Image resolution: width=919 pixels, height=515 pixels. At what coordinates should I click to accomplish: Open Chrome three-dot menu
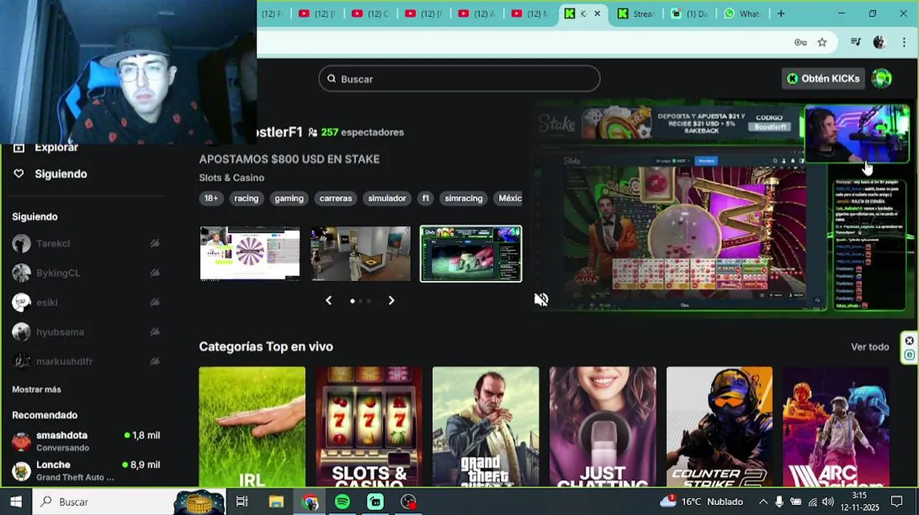[x=904, y=42]
